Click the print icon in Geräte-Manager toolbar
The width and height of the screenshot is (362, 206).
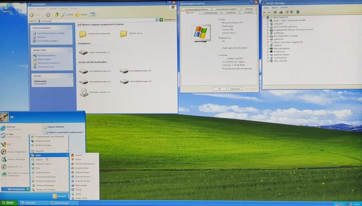point(281,12)
